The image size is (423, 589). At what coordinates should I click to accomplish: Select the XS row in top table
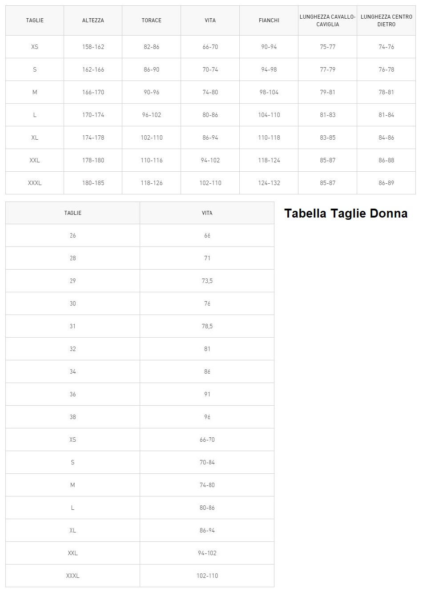[x=210, y=47]
